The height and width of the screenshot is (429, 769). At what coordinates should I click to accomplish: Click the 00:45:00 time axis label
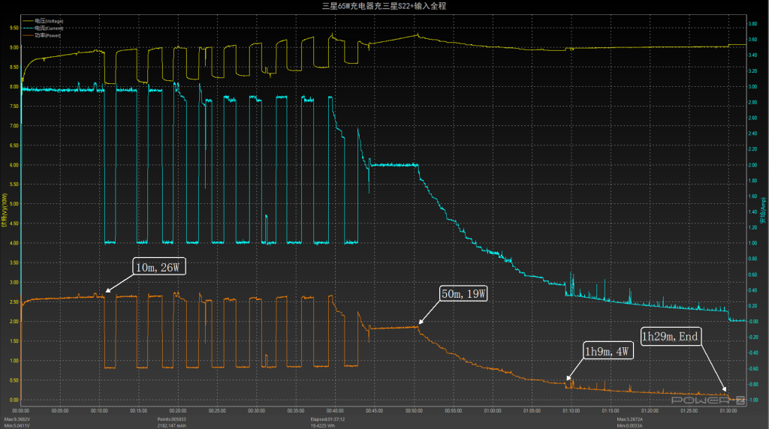374,411
